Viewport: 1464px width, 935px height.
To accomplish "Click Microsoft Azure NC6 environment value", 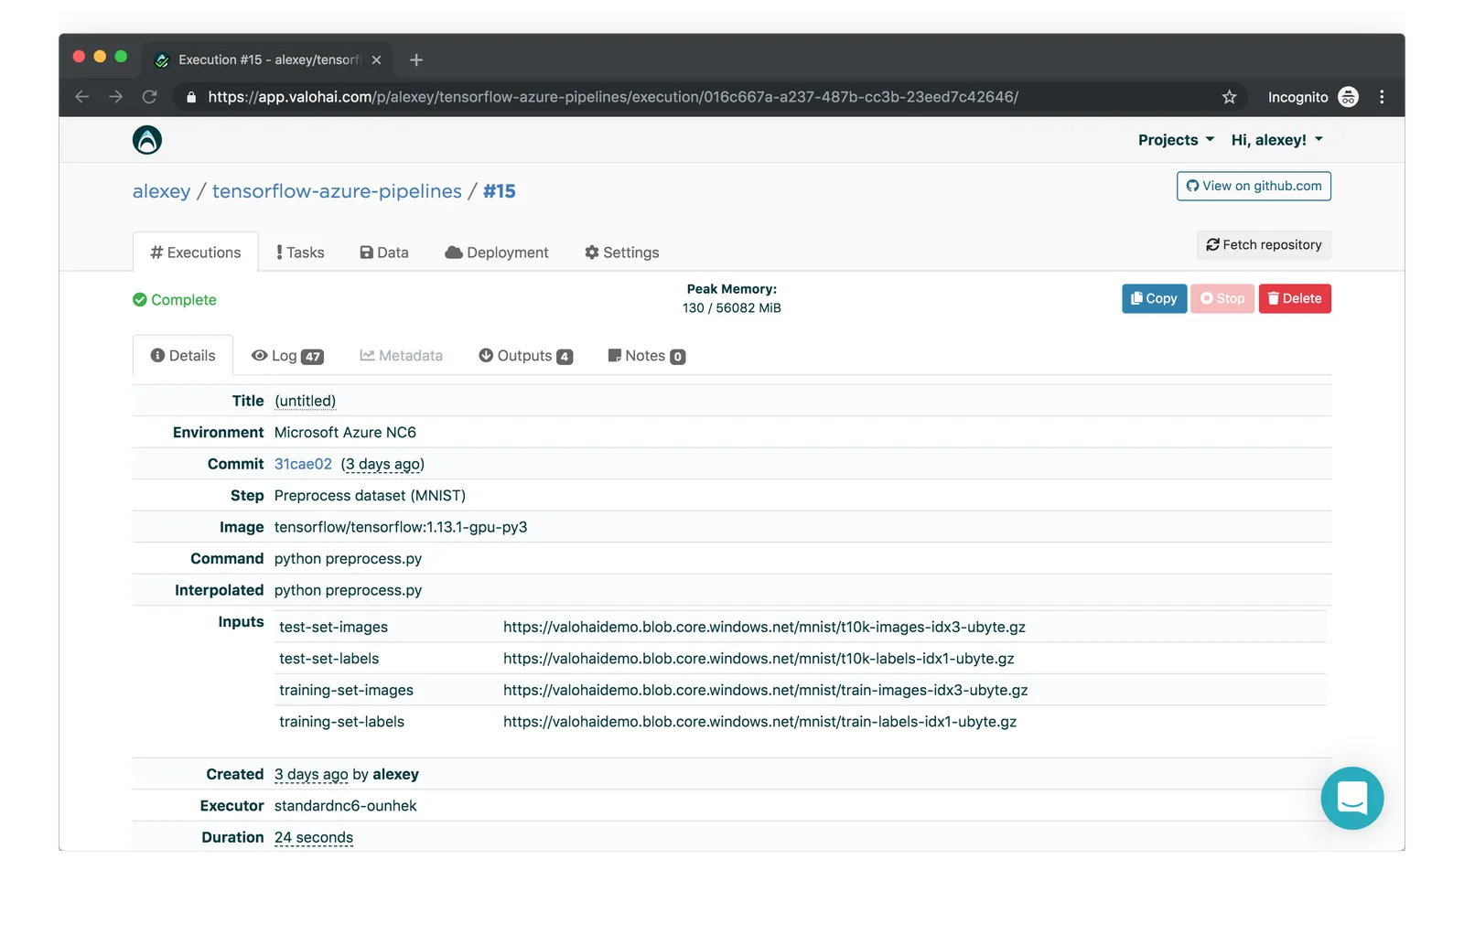I will 345,433.
